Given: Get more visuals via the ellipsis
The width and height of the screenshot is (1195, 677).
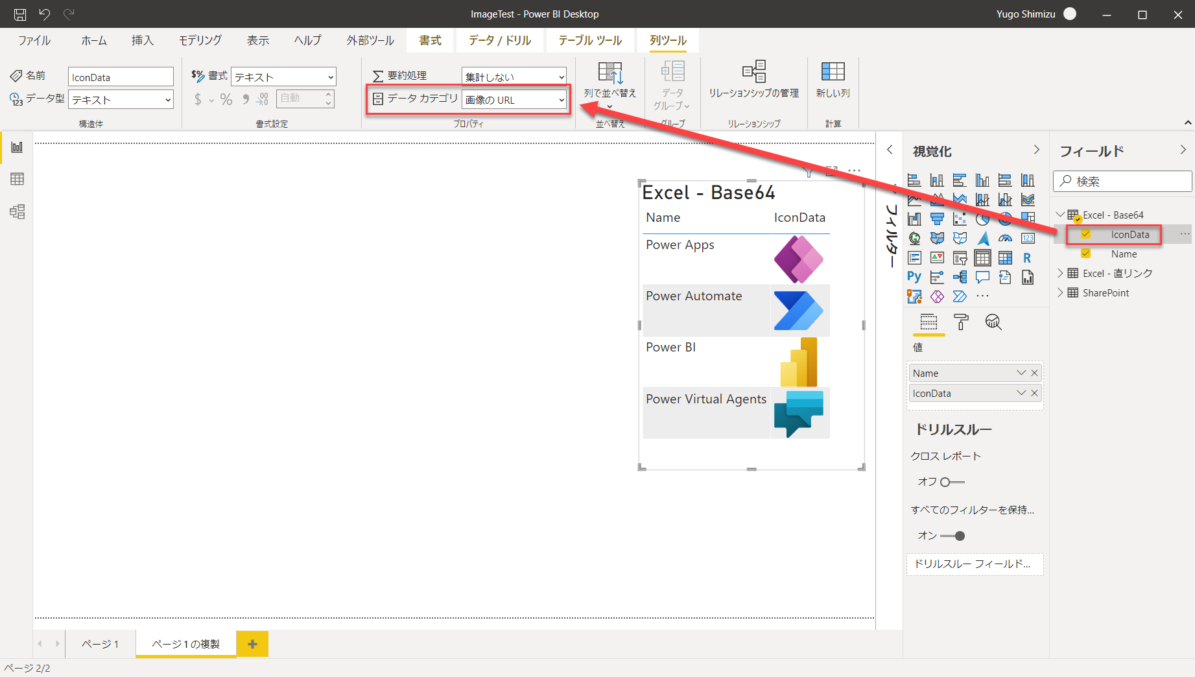Looking at the screenshot, I should pos(982,296).
